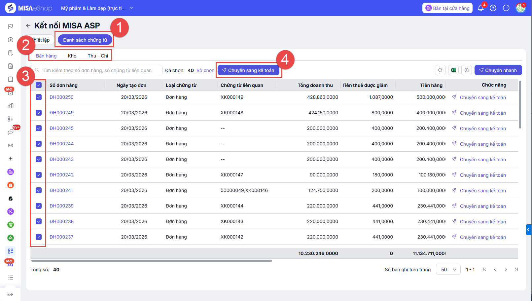This screenshot has width=532, height=301.
Task: Click the vertical scrollbar beside the table
Action: click(x=520, y=104)
